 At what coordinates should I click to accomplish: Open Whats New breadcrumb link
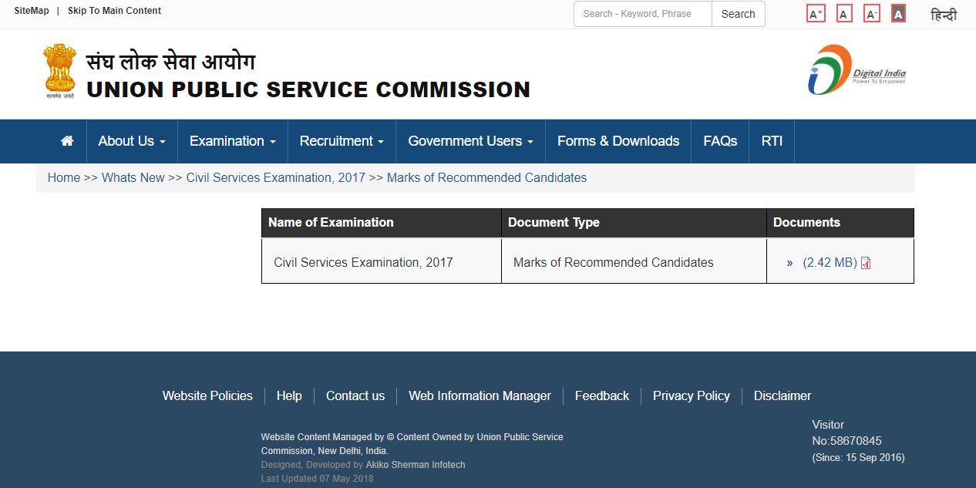133,178
